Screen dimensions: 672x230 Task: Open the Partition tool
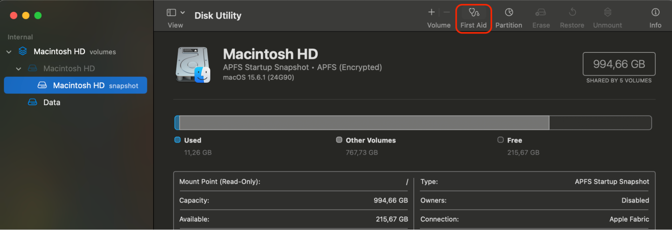click(x=509, y=18)
